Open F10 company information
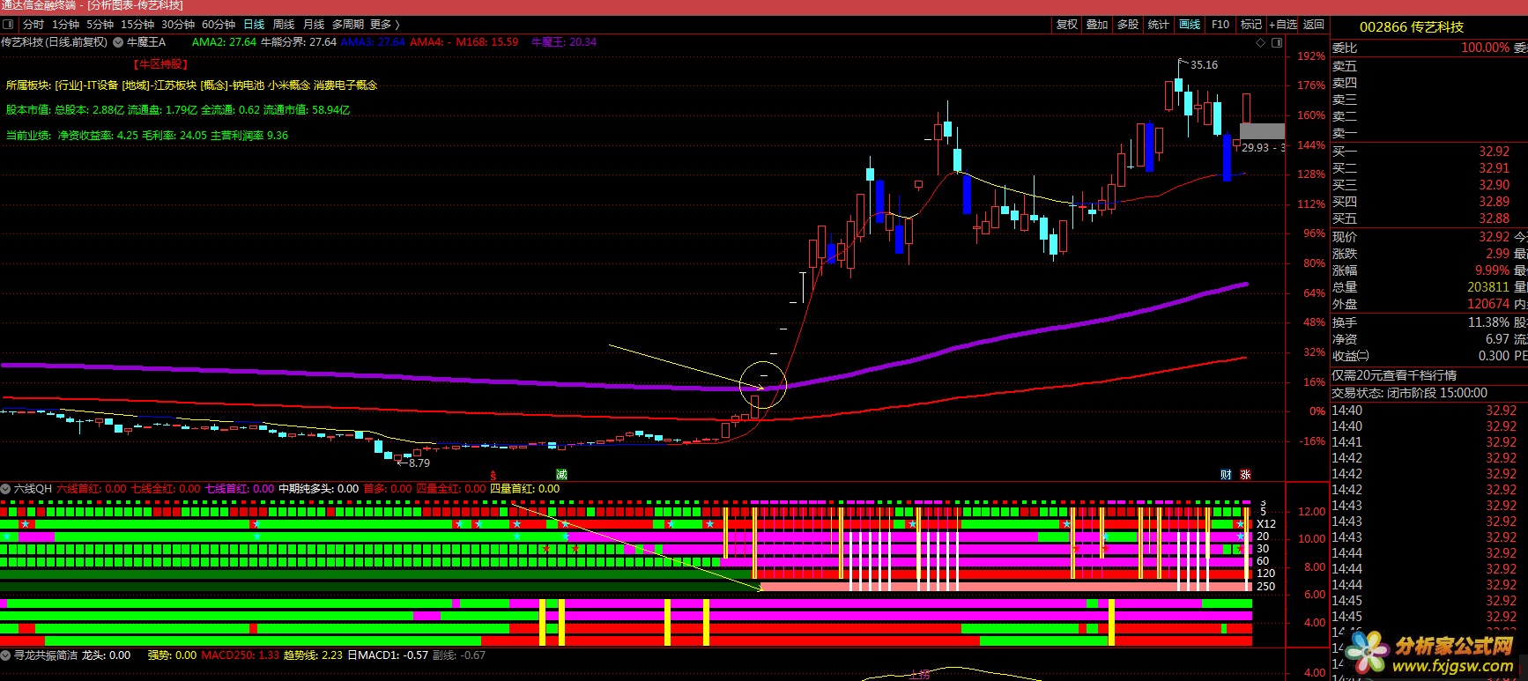Image resolution: width=1528 pixels, height=681 pixels. pos(1220,24)
